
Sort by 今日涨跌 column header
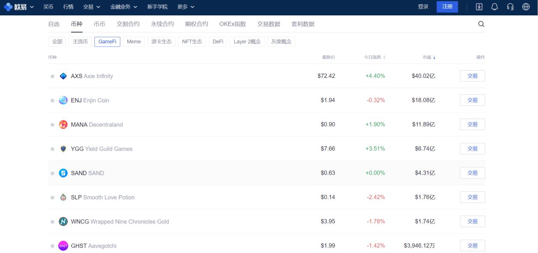click(374, 57)
